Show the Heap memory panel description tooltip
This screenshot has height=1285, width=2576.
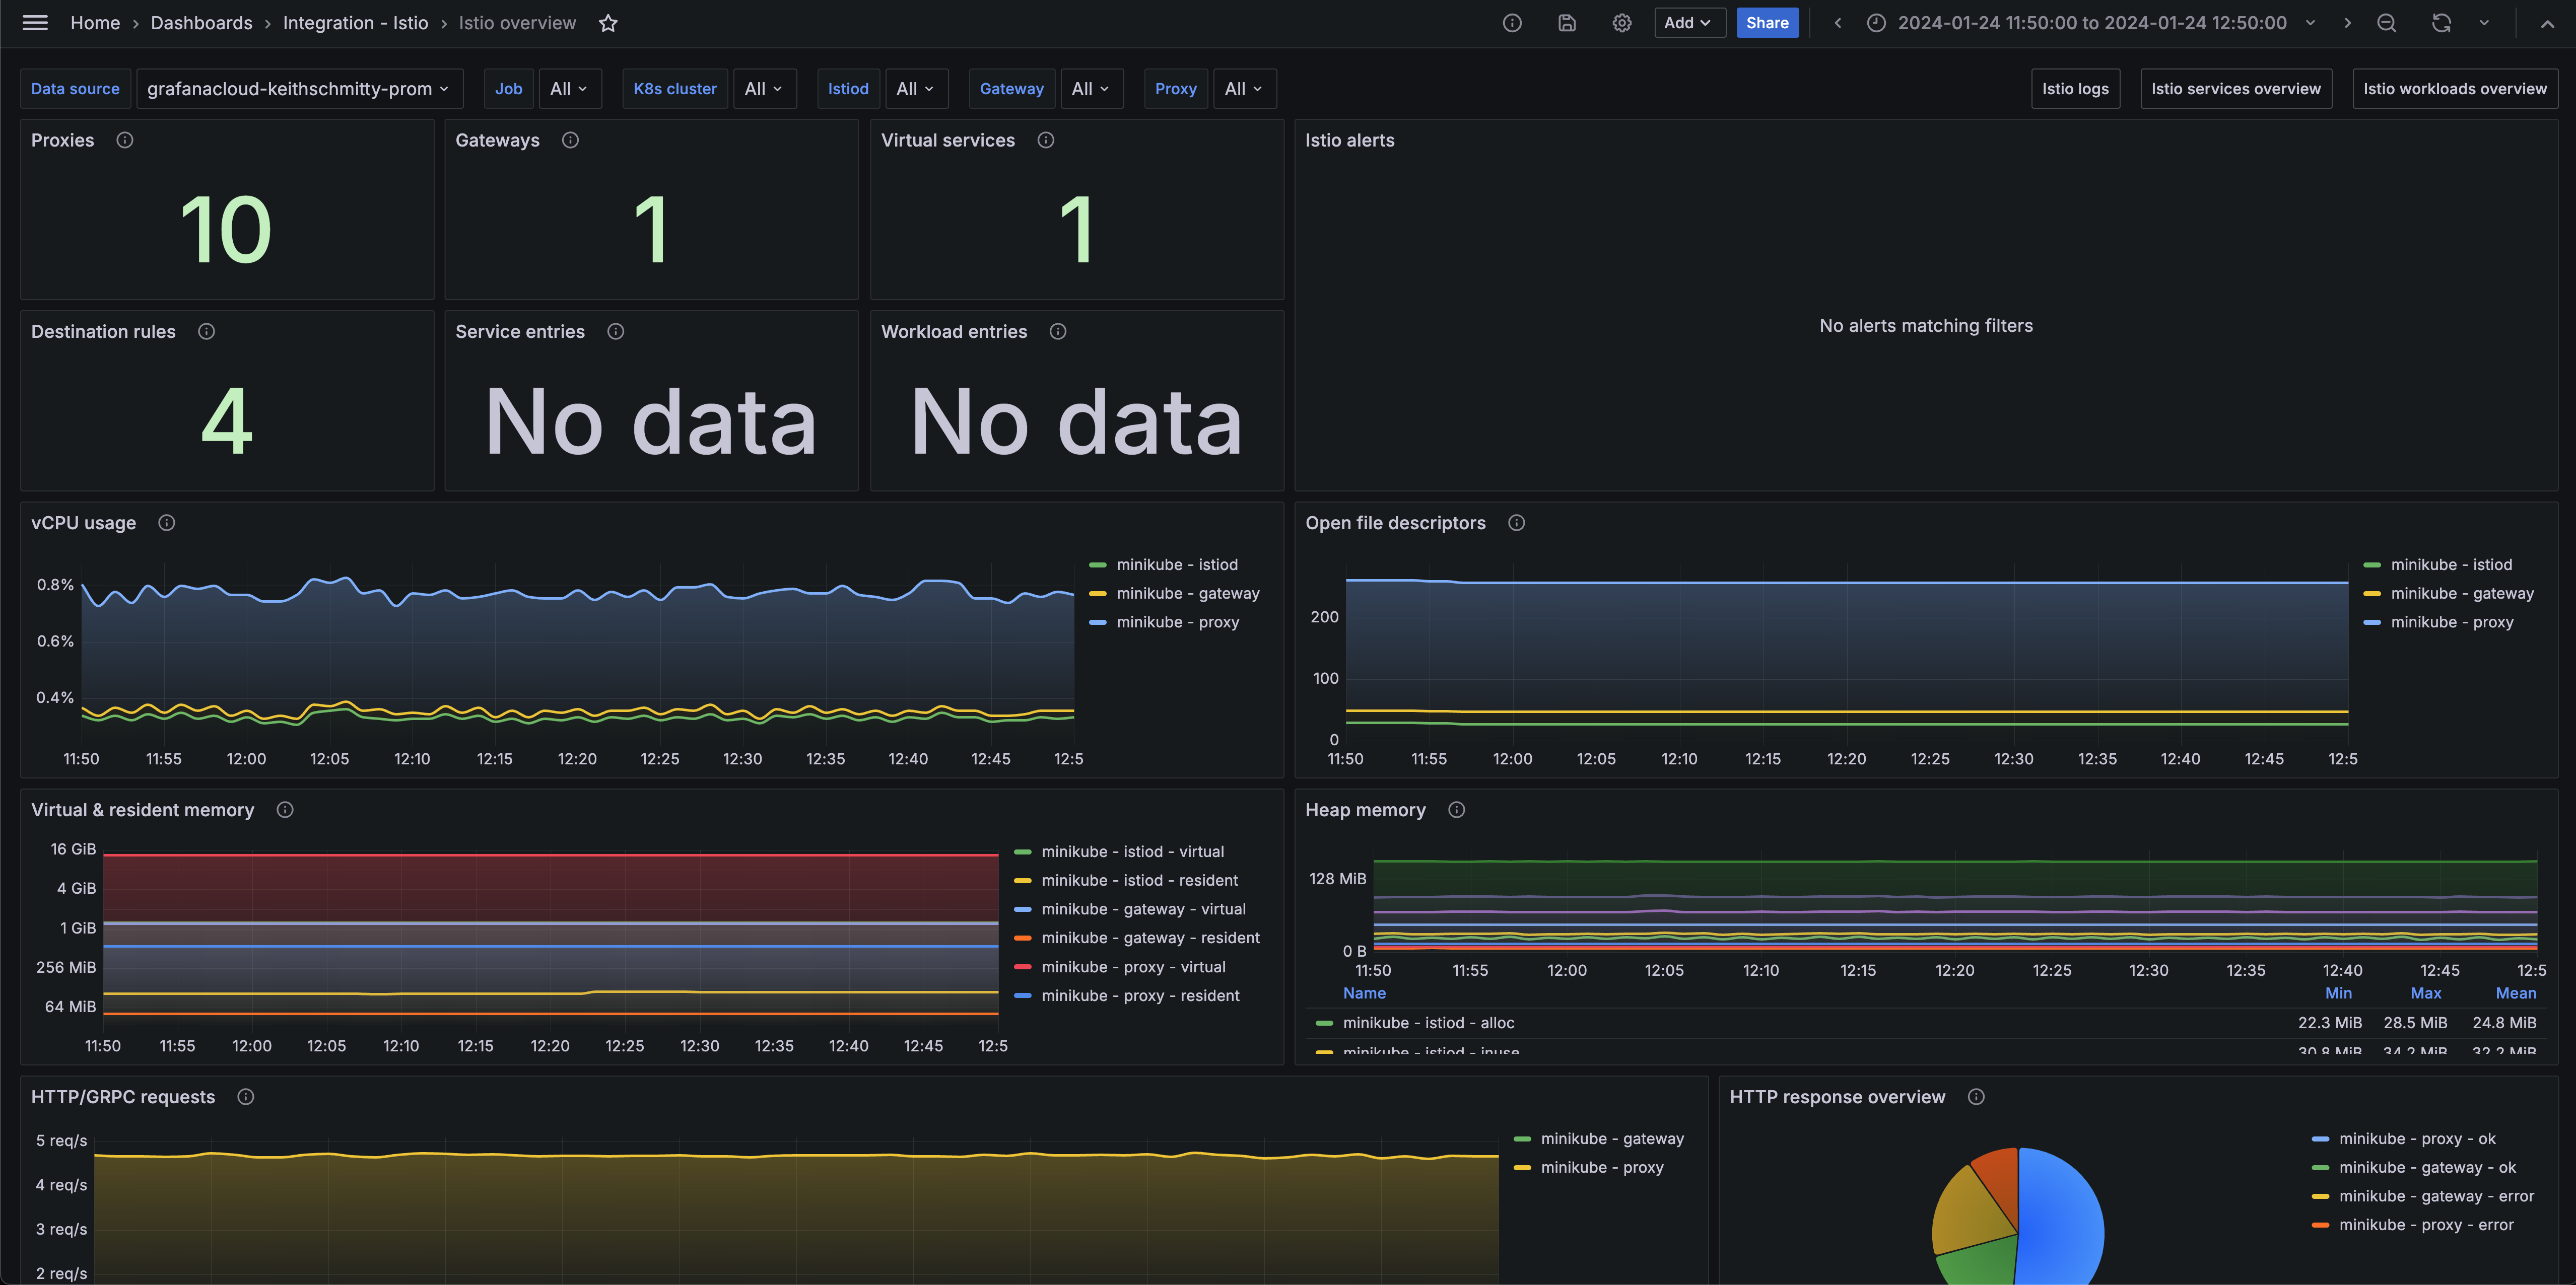(1456, 810)
